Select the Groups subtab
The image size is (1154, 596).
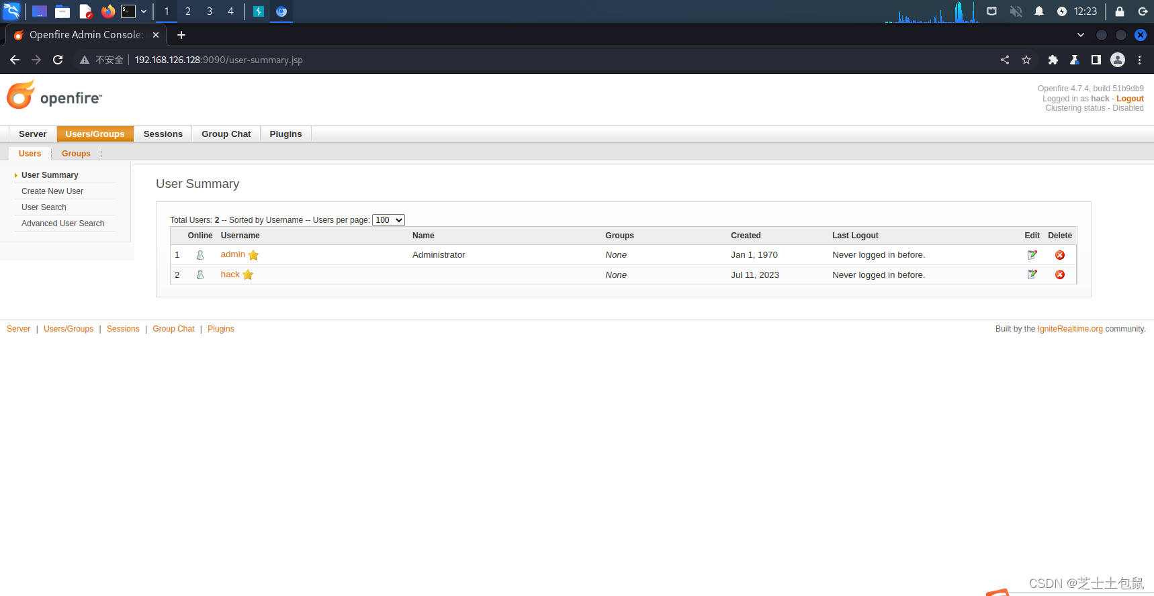coord(76,154)
